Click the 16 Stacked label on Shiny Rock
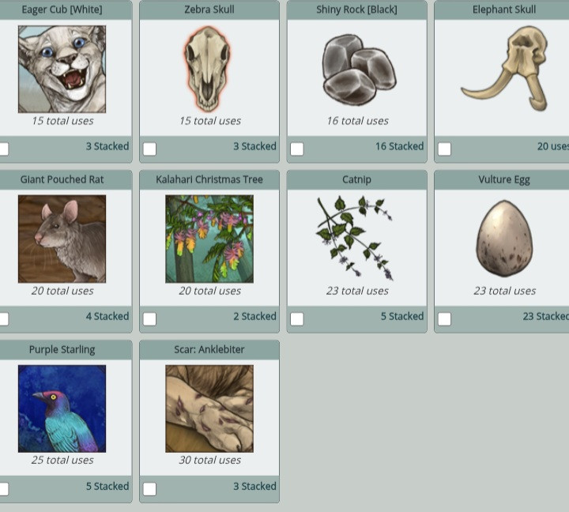Image resolution: width=569 pixels, height=512 pixels. pos(400,146)
